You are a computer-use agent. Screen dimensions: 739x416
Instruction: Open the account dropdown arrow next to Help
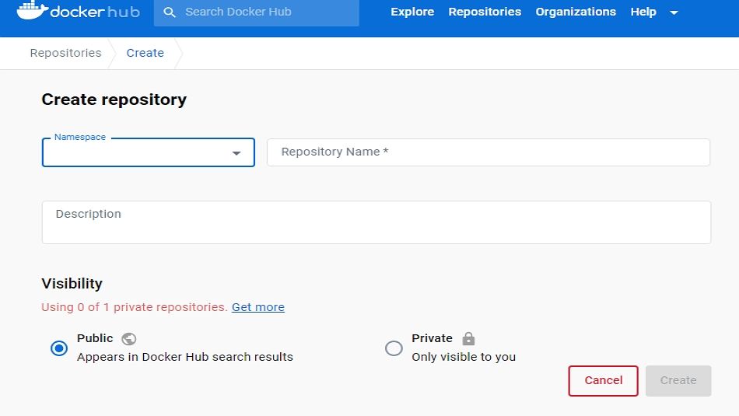point(674,12)
